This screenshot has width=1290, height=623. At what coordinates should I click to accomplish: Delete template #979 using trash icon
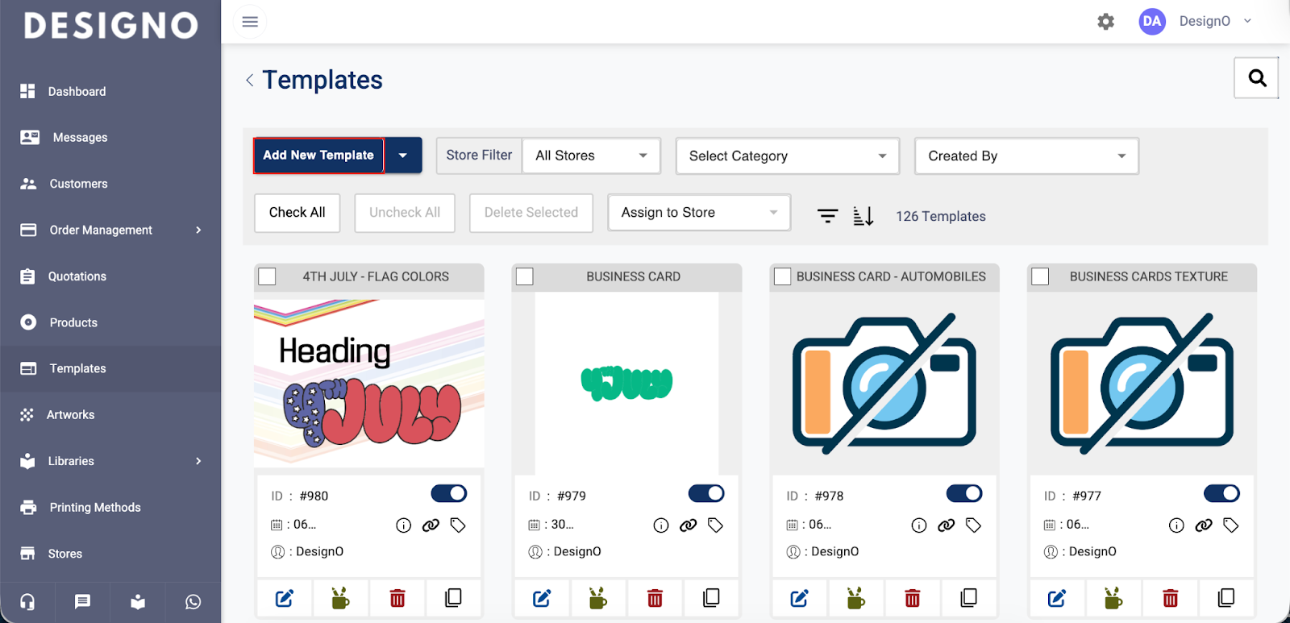click(655, 598)
